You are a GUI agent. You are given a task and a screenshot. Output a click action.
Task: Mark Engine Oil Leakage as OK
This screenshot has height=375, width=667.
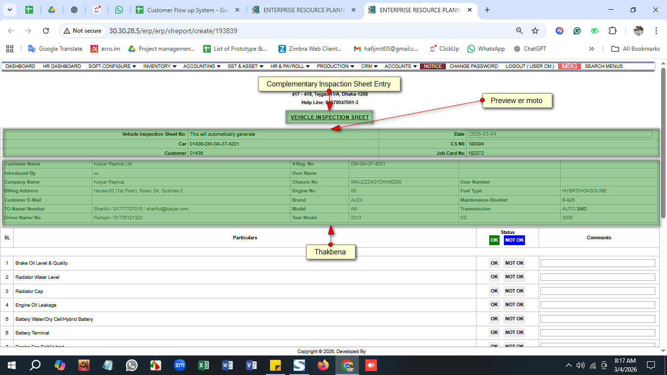point(494,305)
